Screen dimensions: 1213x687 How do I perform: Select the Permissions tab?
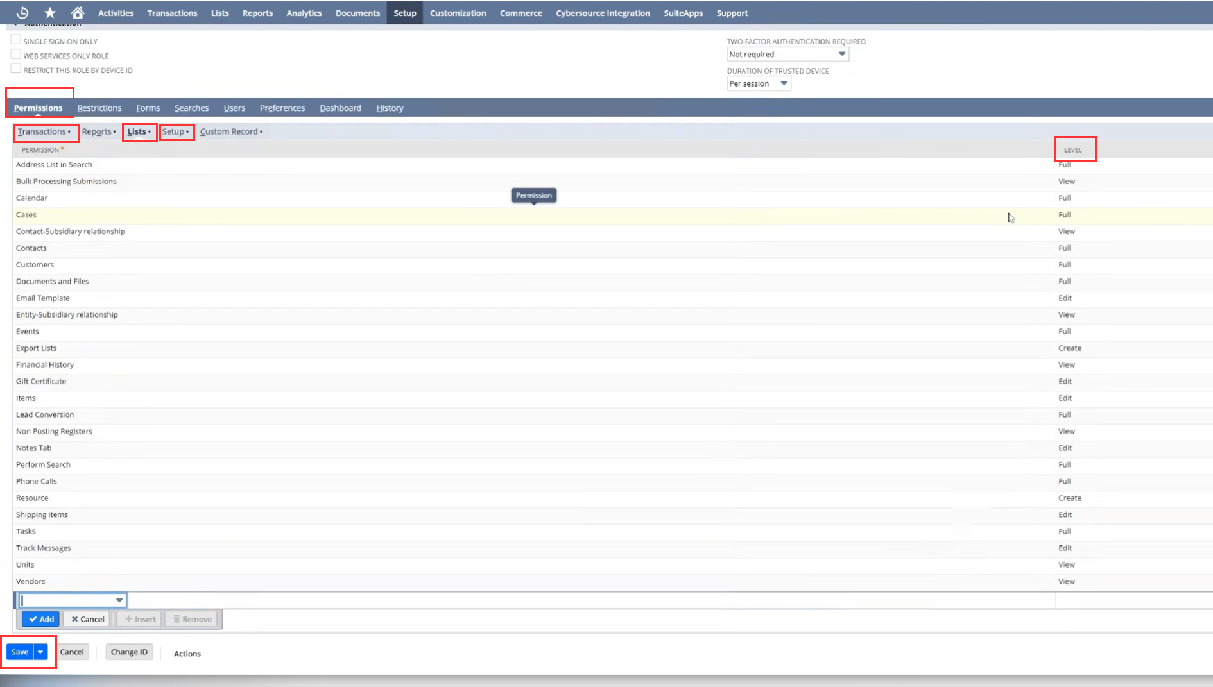38,108
